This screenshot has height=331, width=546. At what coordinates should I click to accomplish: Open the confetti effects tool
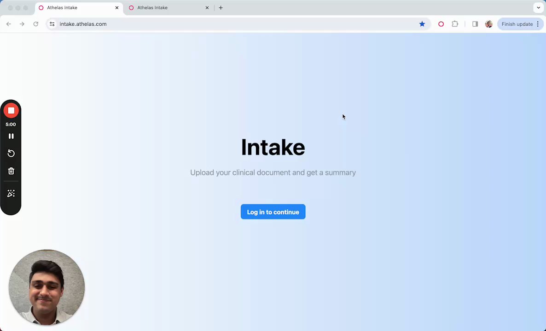click(x=11, y=194)
